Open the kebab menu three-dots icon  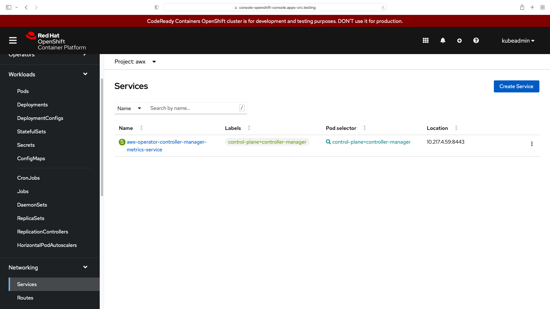click(x=532, y=144)
